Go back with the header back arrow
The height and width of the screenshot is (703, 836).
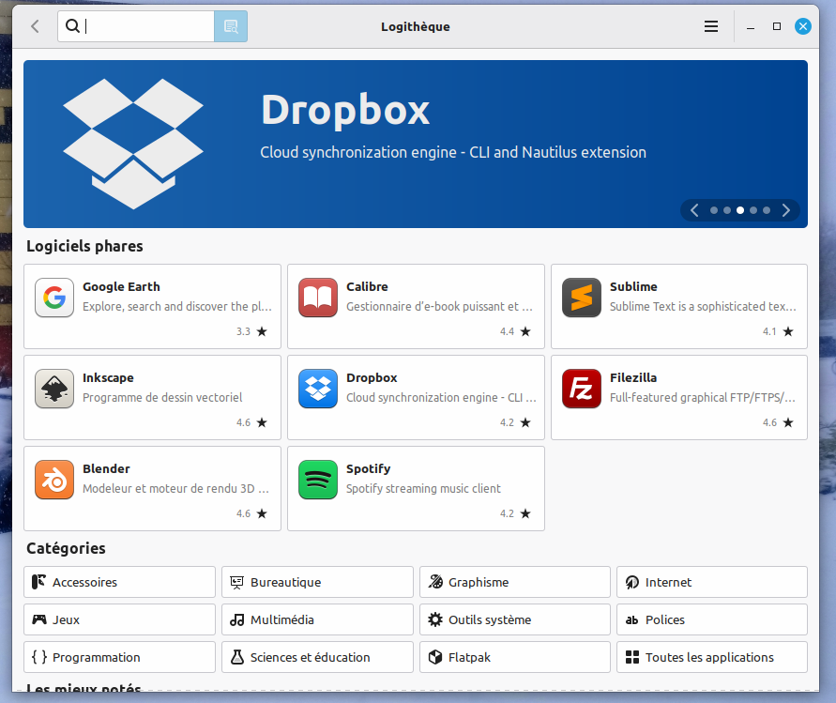(x=36, y=26)
